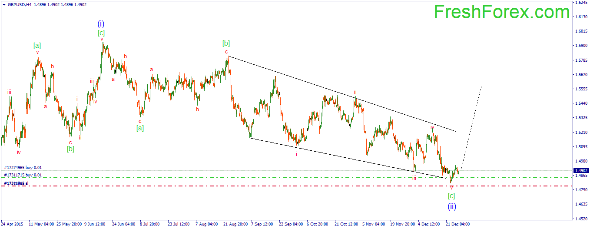Select the blue (ii) wave label
This screenshot has height=229, width=590.
452,206
